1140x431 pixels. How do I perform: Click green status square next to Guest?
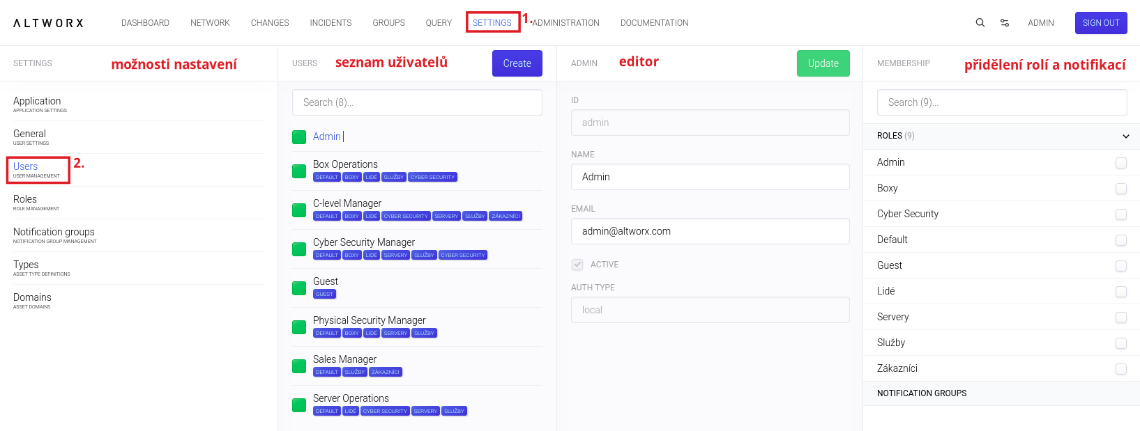[299, 288]
